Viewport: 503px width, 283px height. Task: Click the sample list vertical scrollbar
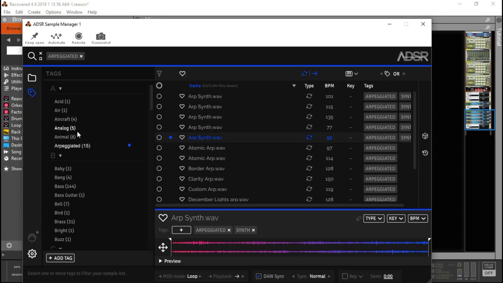pos(414,130)
